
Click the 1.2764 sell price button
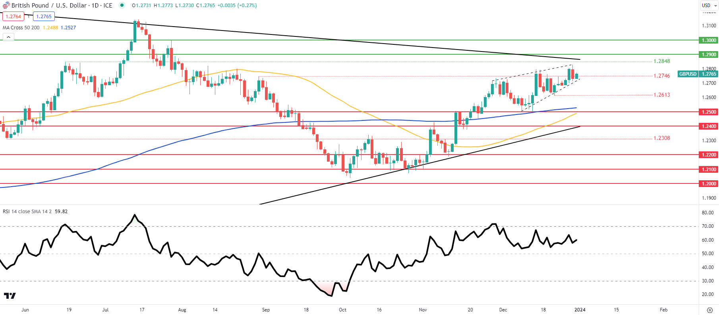tap(13, 16)
